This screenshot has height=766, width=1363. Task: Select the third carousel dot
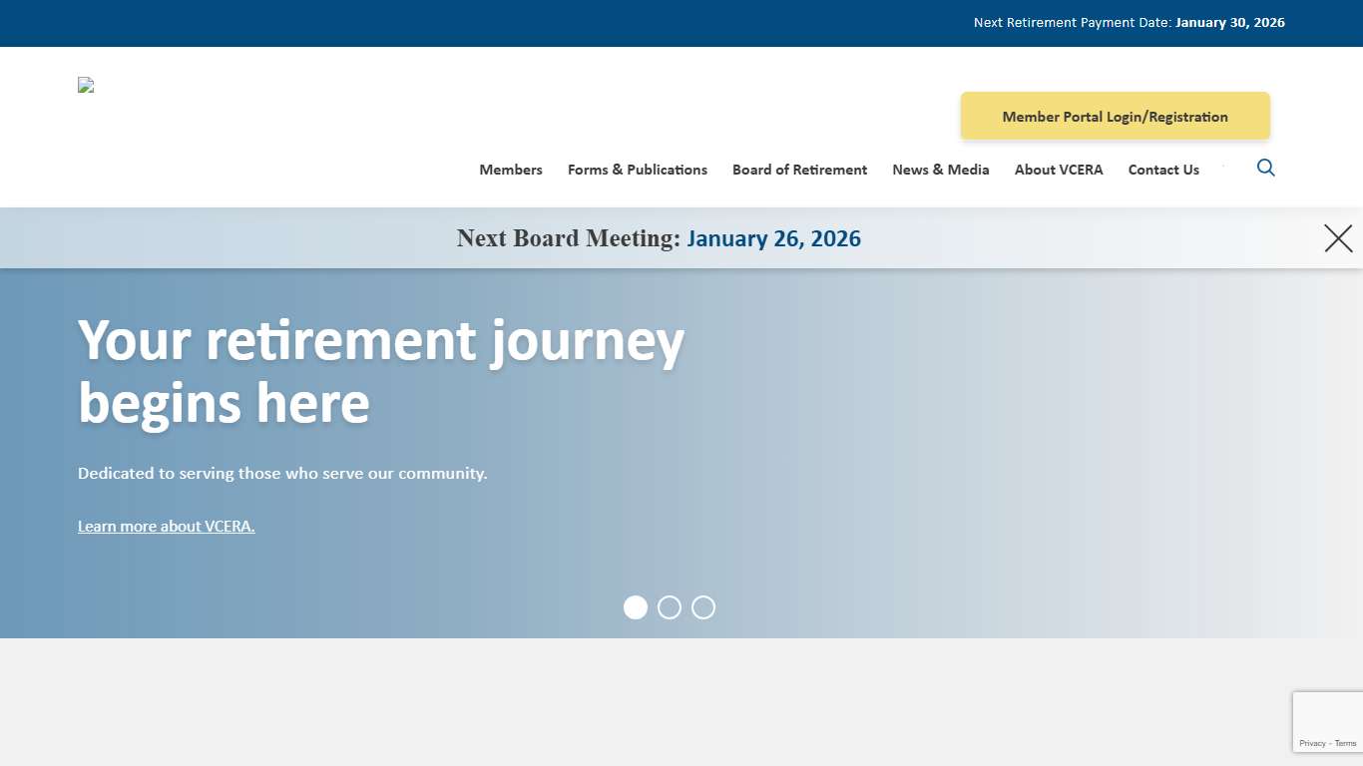(703, 607)
